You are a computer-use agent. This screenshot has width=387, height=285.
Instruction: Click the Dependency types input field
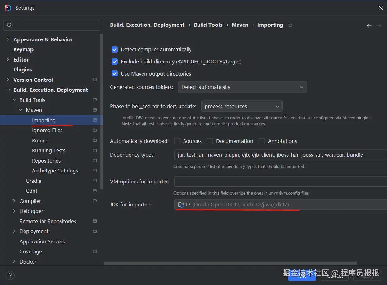pos(280,155)
